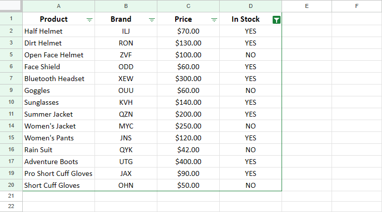Open the Brand column filter dropdown
This screenshot has width=382, height=212.
pos(152,20)
